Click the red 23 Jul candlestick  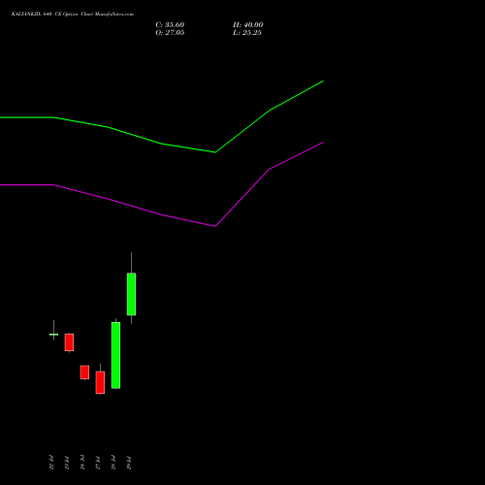[69, 342]
